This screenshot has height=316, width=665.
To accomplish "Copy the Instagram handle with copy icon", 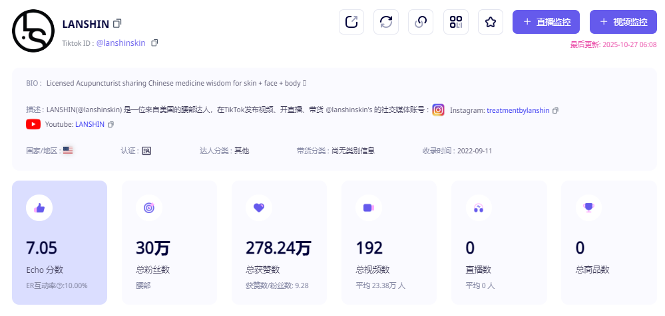I will [556, 110].
